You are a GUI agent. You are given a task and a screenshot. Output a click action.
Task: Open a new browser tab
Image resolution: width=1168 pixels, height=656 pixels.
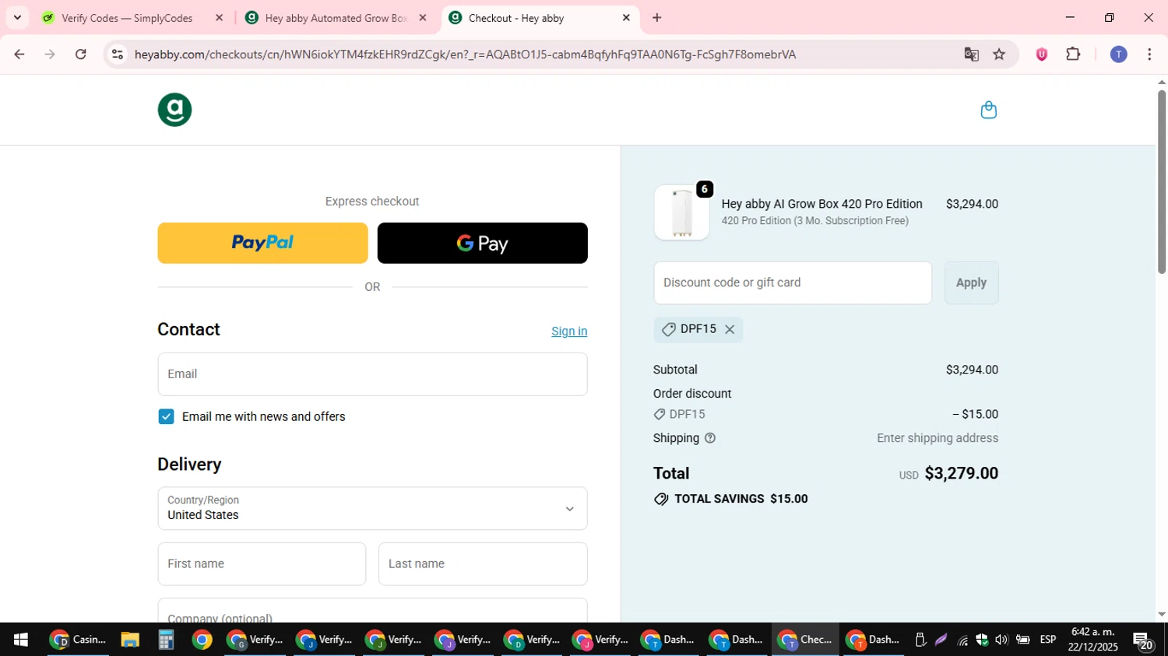tap(657, 18)
